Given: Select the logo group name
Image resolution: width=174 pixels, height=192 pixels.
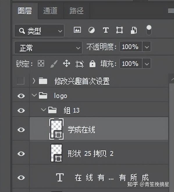Looking at the screenshot, I should [x=61, y=96].
